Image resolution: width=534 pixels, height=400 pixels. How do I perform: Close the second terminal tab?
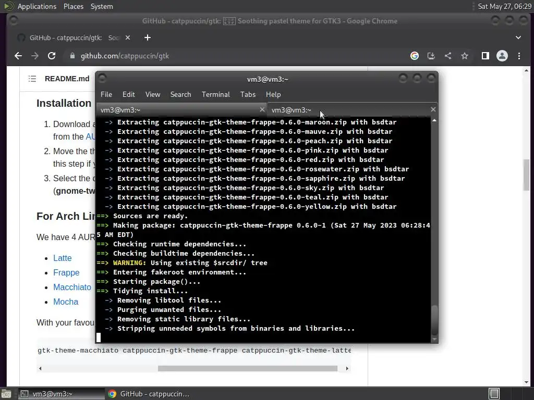[x=433, y=109]
